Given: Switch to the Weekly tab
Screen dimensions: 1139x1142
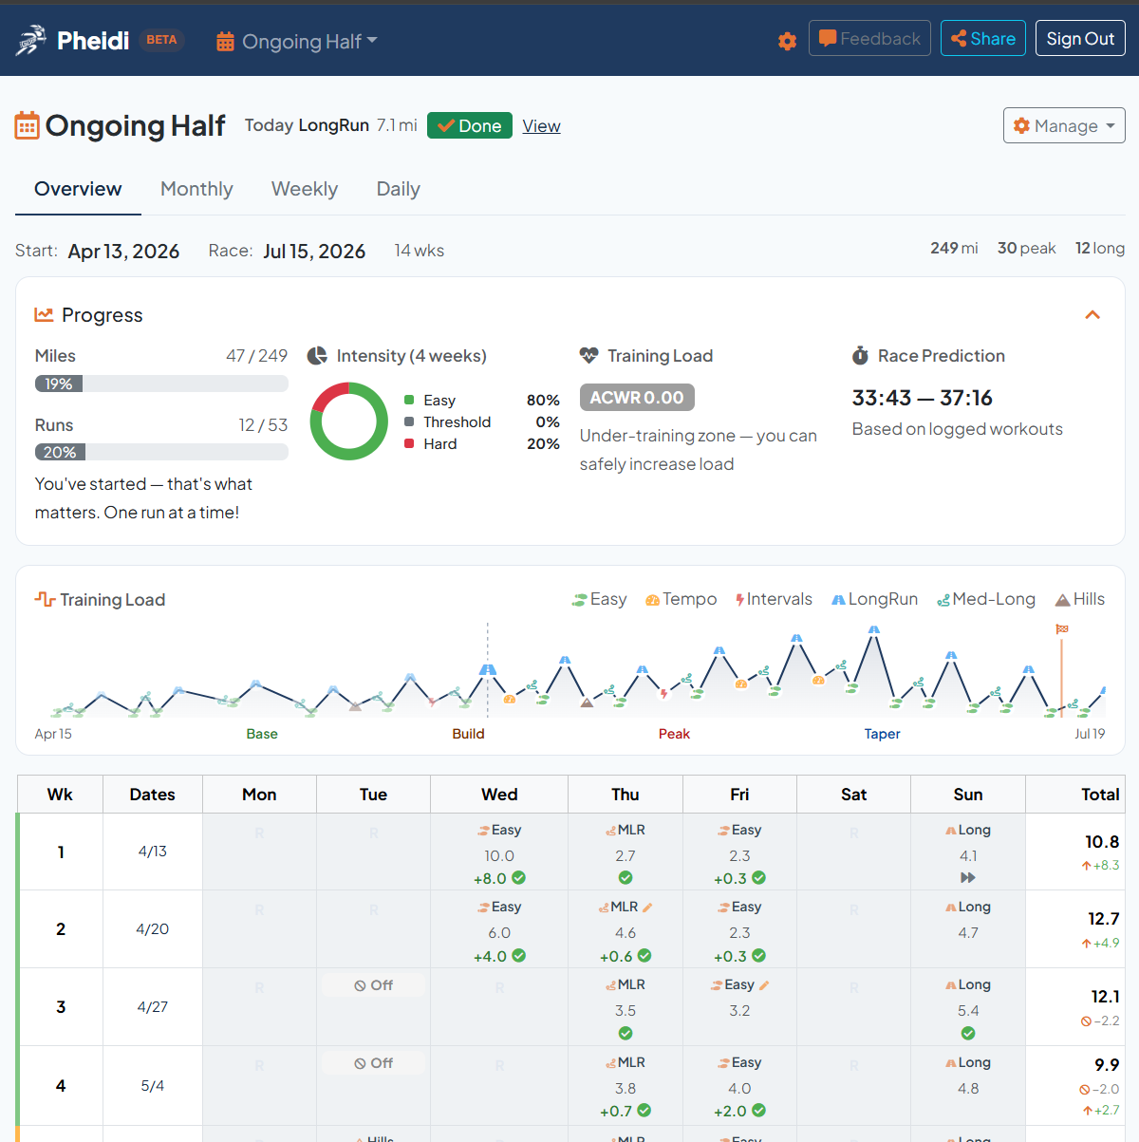Looking at the screenshot, I should [305, 189].
